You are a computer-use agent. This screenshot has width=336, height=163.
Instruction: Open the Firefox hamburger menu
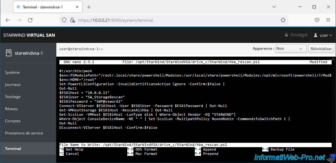click(328, 20)
